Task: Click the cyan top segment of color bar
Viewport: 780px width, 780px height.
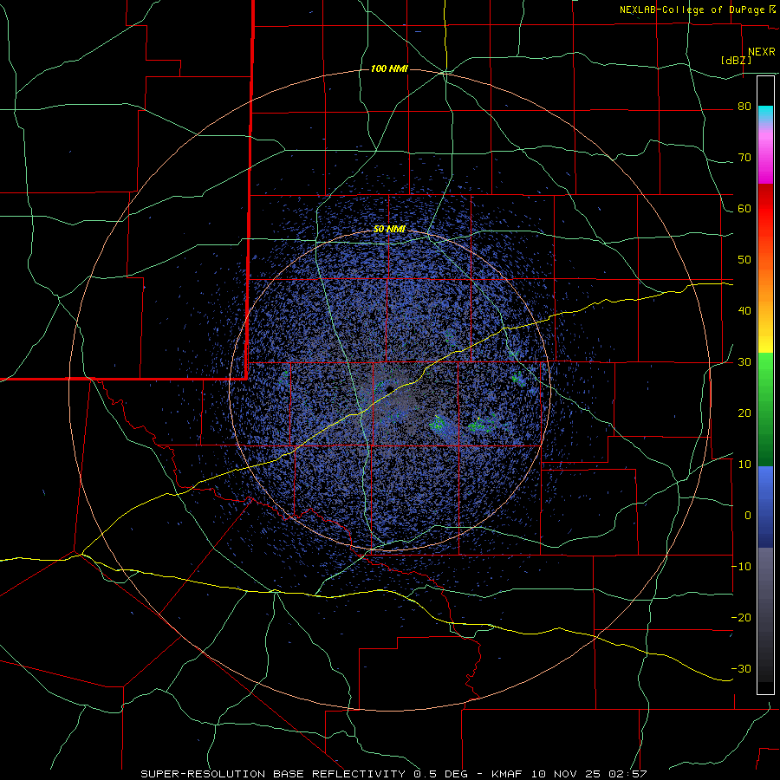Action: 765,114
